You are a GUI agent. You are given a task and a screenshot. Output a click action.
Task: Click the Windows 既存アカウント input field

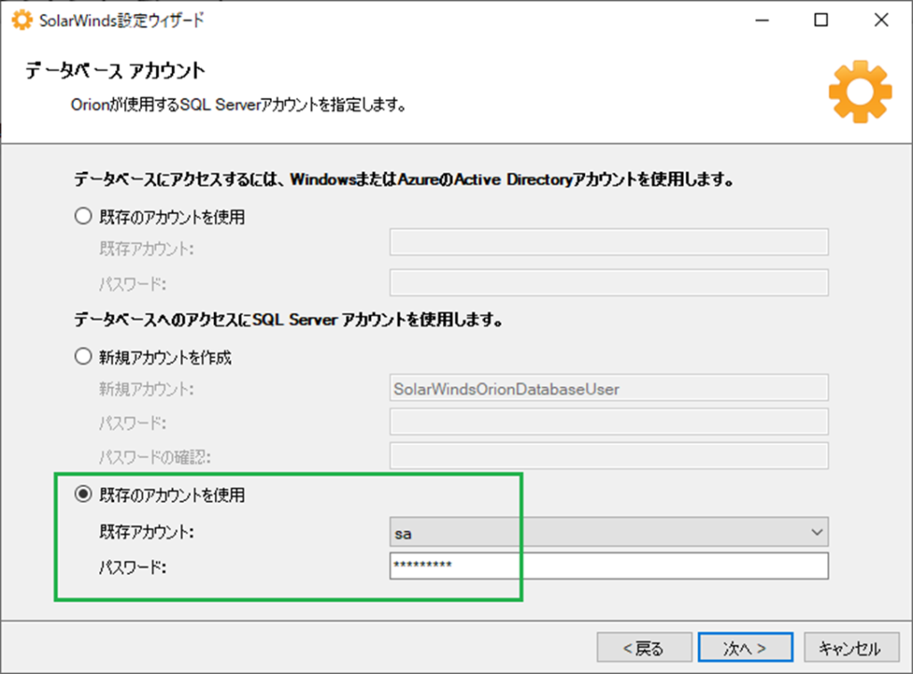pyautogui.click(x=608, y=242)
